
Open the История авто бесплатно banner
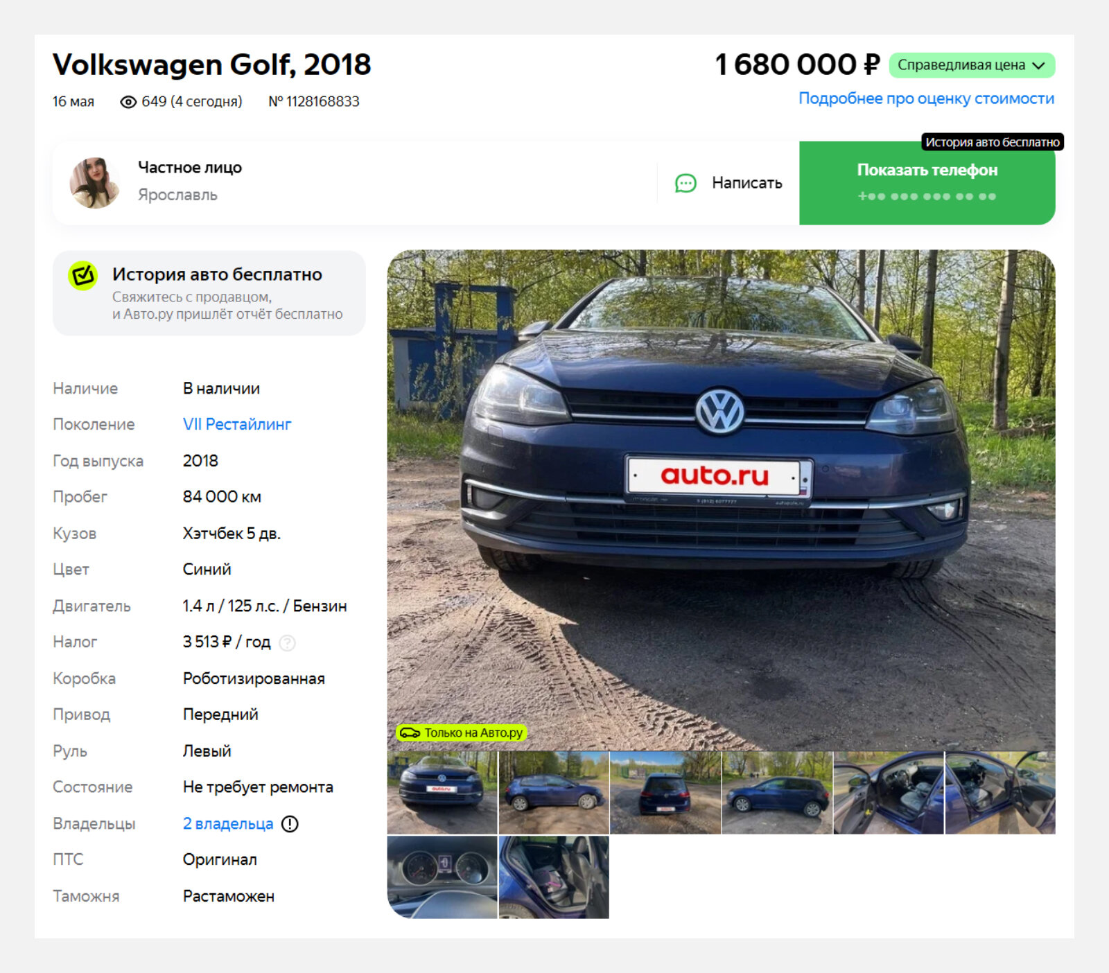coord(209,293)
